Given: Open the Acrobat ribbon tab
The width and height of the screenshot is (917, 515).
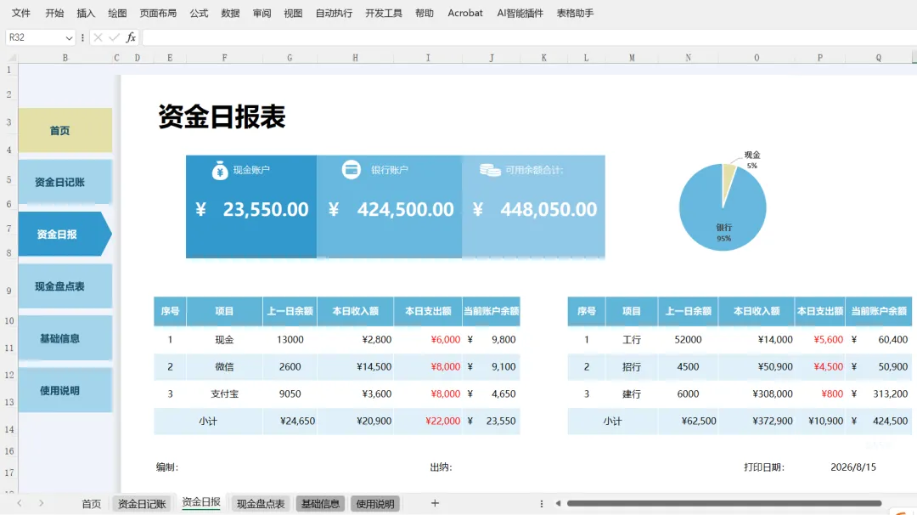Looking at the screenshot, I should click(465, 13).
